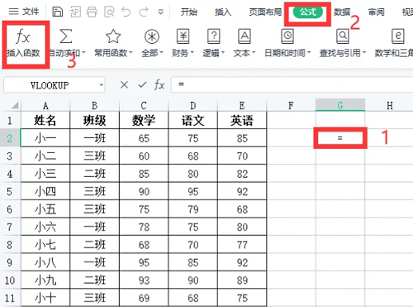
Task: Cancel formula entry with X
Action: (124, 84)
